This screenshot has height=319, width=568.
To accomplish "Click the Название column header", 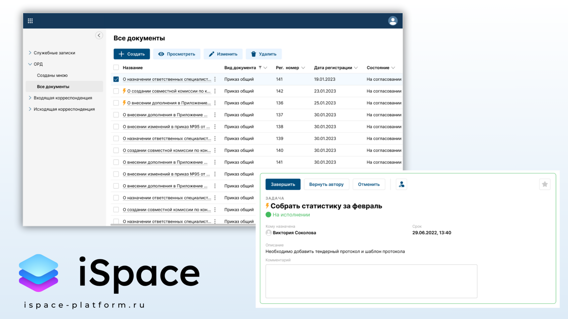I will pyautogui.click(x=133, y=68).
